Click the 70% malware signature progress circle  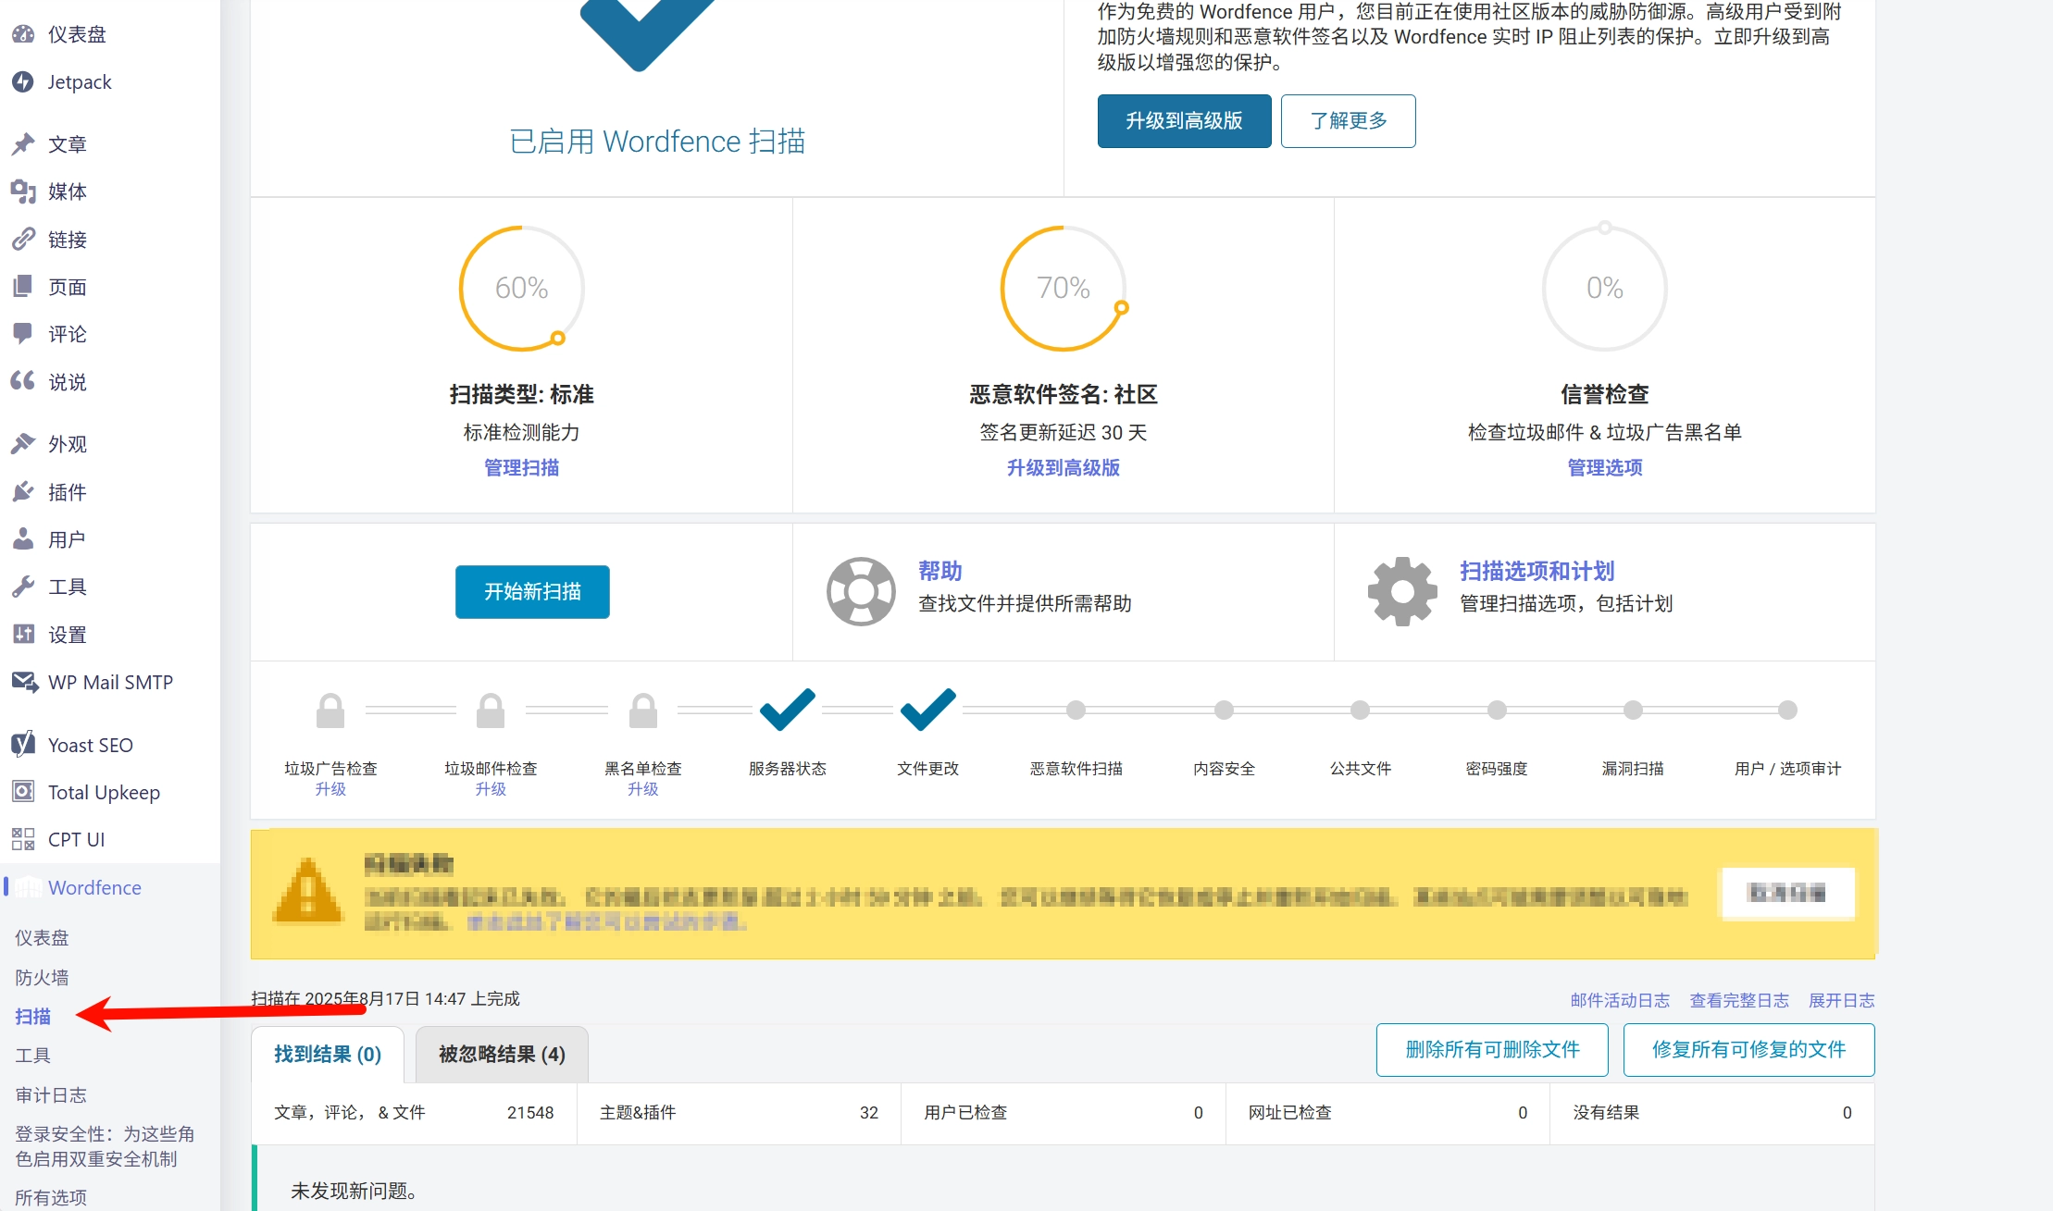pyautogui.click(x=1064, y=288)
